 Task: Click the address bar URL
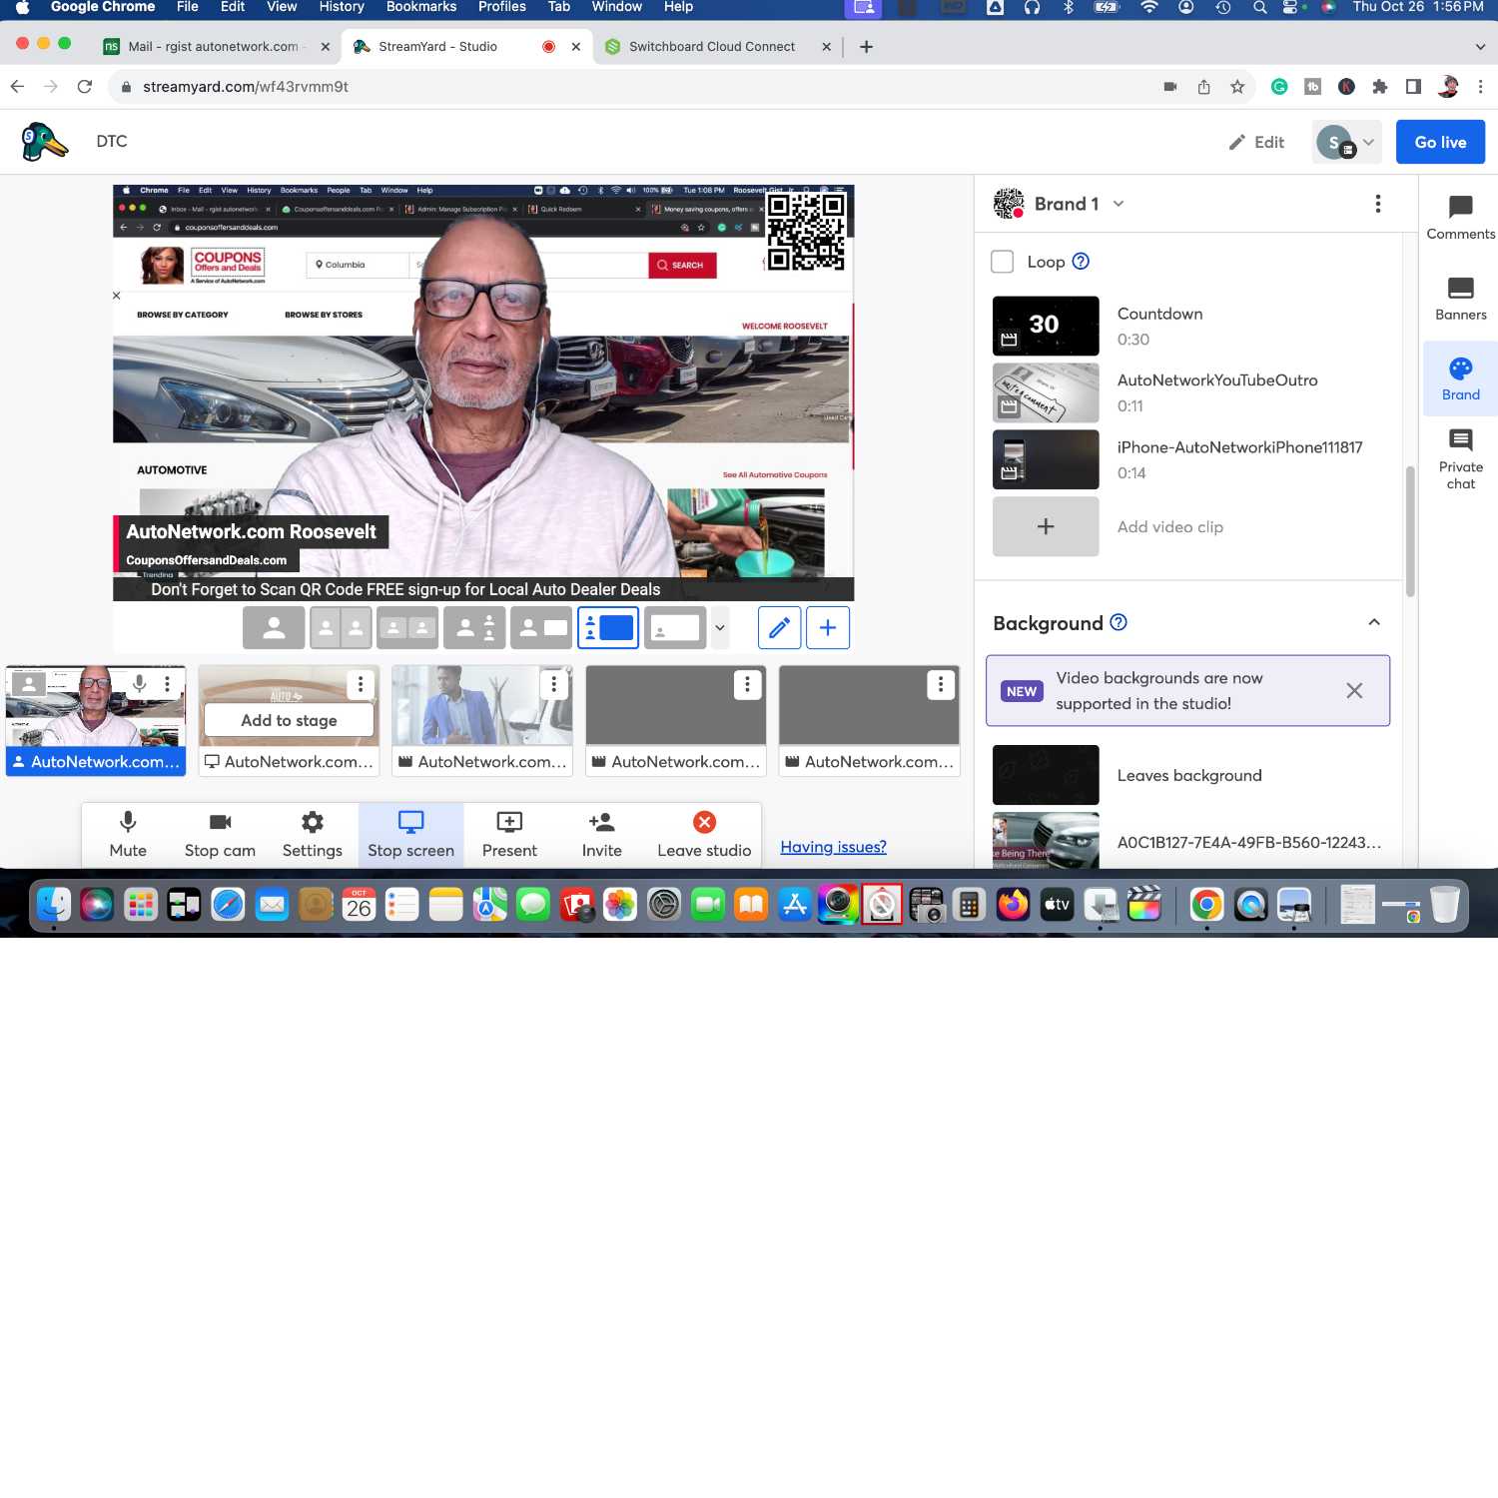246,87
